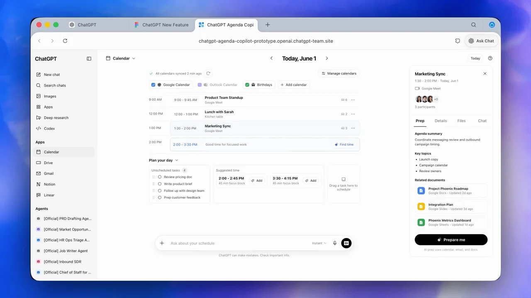This screenshot has width=531, height=298.
Task: Open a new browser tab
Action: [x=268, y=25]
